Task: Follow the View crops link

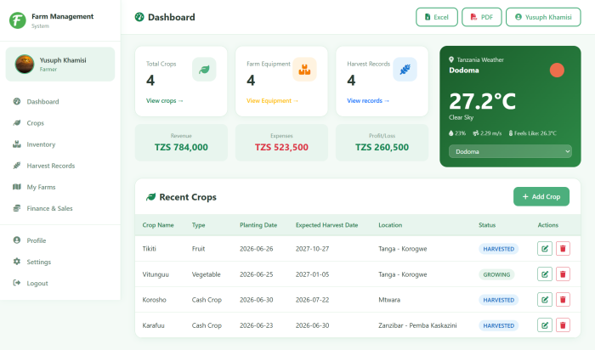Action: pyautogui.click(x=165, y=100)
